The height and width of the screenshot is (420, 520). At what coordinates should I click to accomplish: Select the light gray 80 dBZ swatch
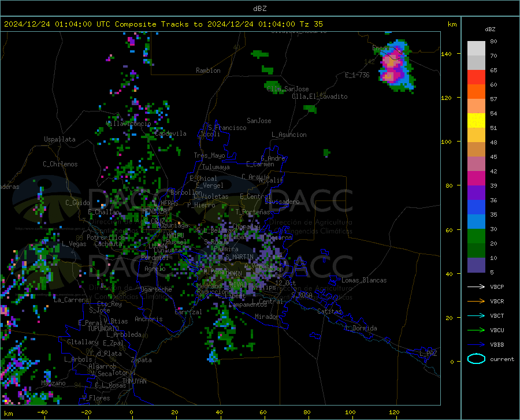click(x=476, y=49)
